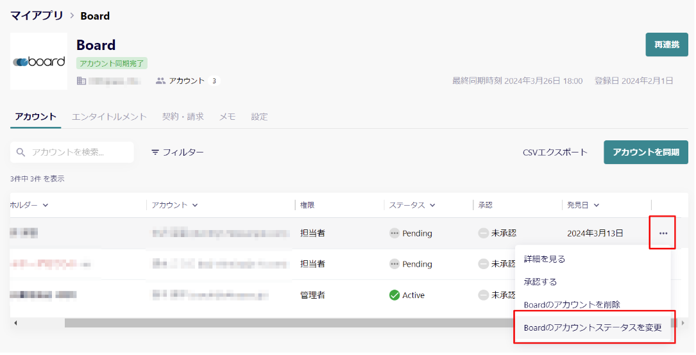Image resolution: width=696 pixels, height=355 pixels.
Task: Click the 未承認 icon in the 管理者 row
Action: point(484,295)
